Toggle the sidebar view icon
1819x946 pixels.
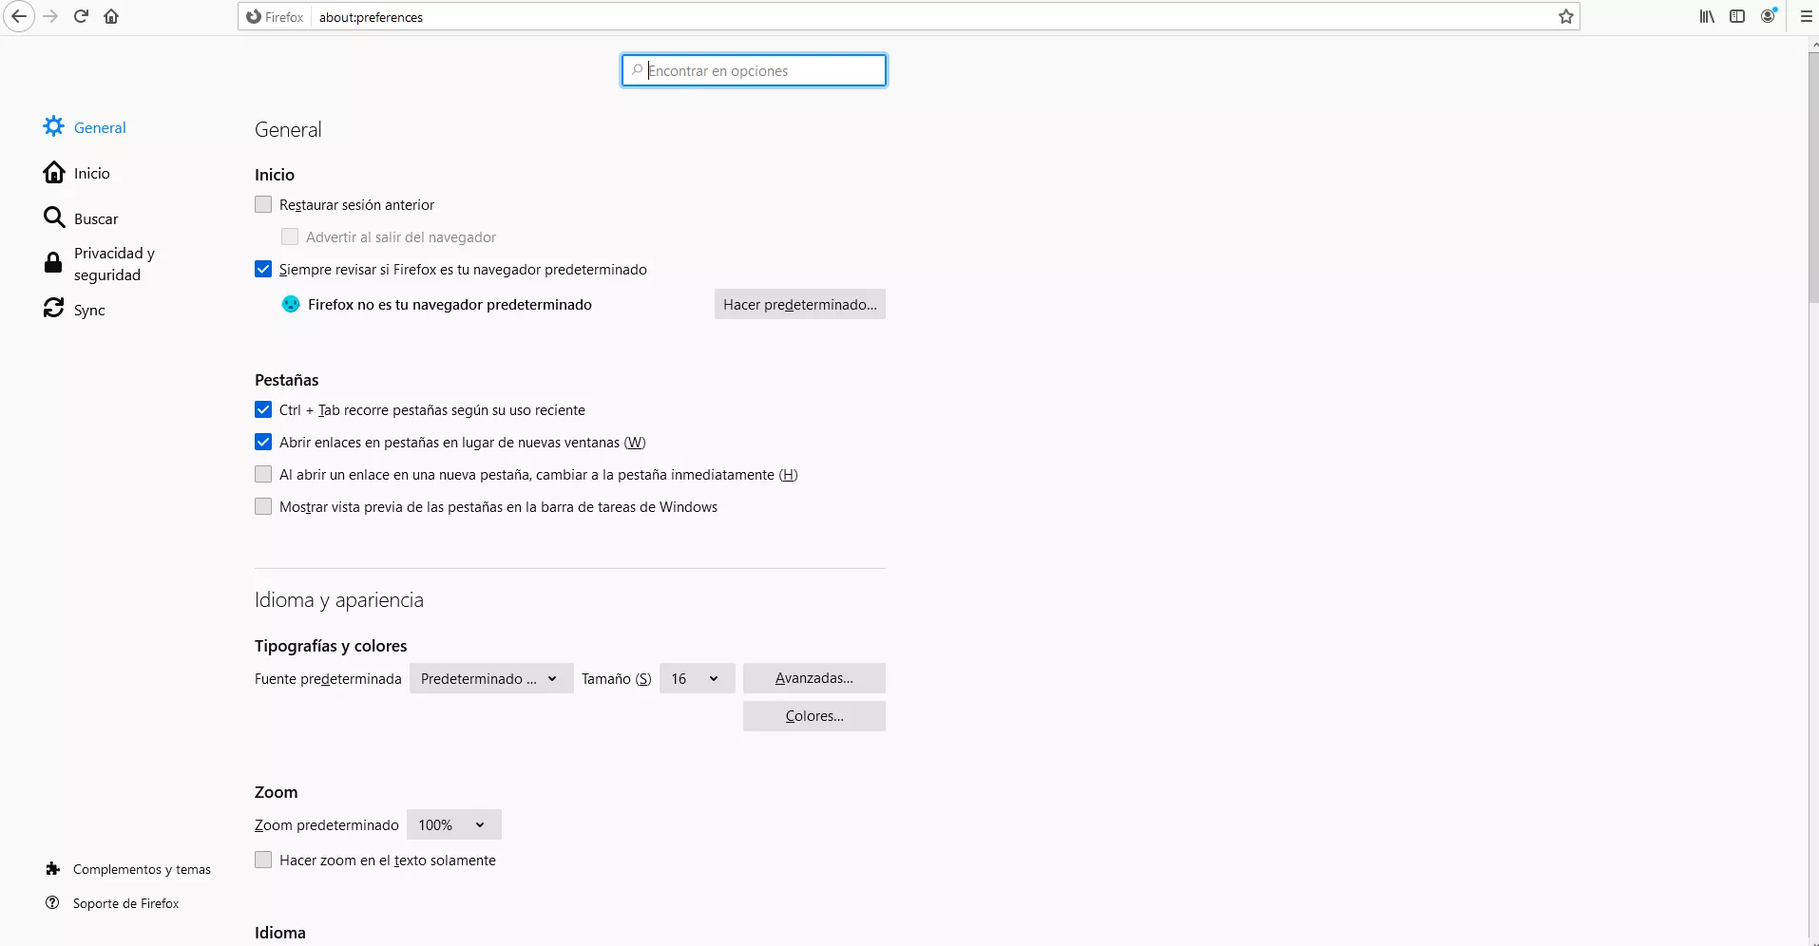click(1737, 16)
